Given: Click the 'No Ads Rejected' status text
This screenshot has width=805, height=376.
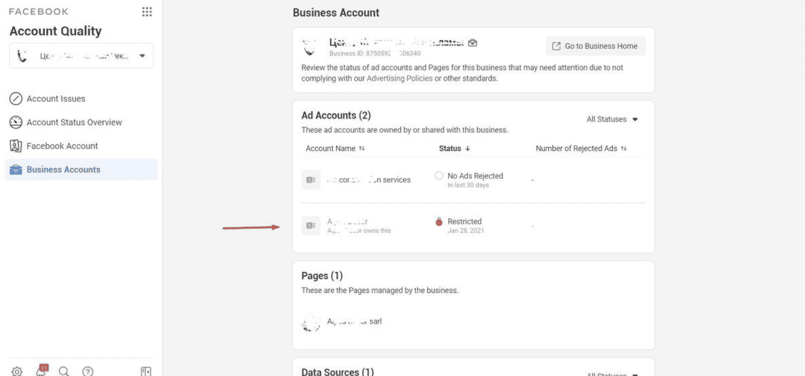Looking at the screenshot, I should pyautogui.click(x=475, y=176).
